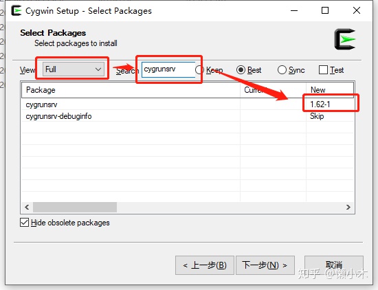378x290 pixels.
Task: Click the 下一步(N) next button
Action: [x=265, y=265]
